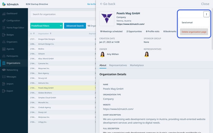Image resolution: width=213 pixels, height=133 pixels.
Task: Click the Go back arrow icon
Action: pyautogui.click(x=101, y=4)
